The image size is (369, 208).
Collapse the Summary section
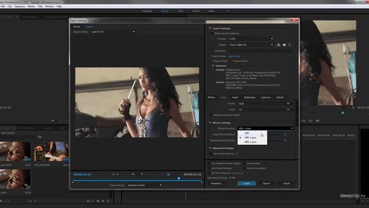(x=213, y=66)
